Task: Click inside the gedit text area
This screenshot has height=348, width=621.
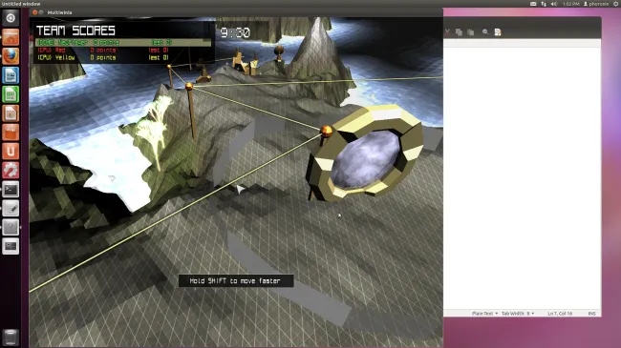Action: tap(522, 178)
